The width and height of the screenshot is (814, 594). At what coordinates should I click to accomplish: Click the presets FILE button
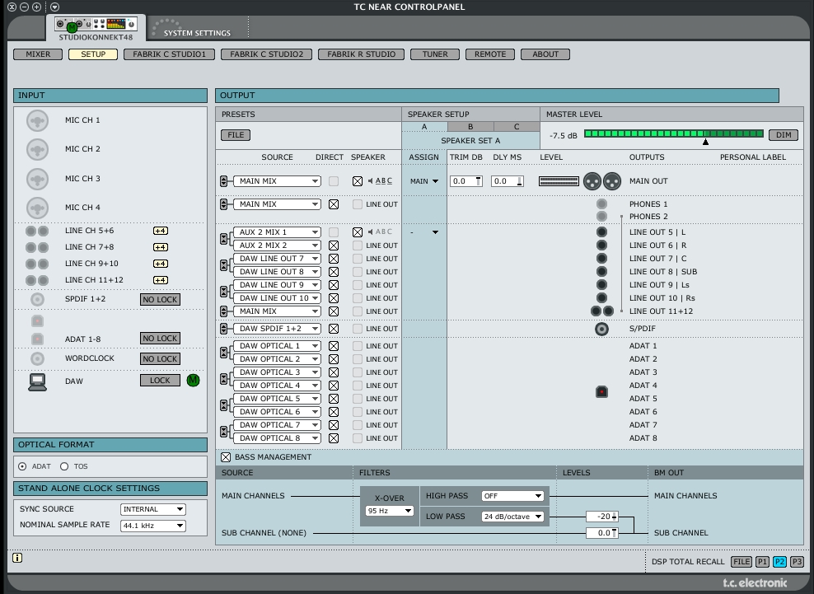pyautogui.click(x=236, y=135)
